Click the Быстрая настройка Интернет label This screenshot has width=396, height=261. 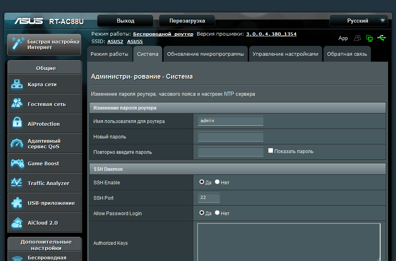(x=53, y=44)
